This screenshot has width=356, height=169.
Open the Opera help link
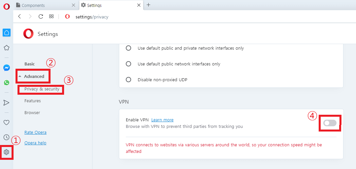click(35, 143)
